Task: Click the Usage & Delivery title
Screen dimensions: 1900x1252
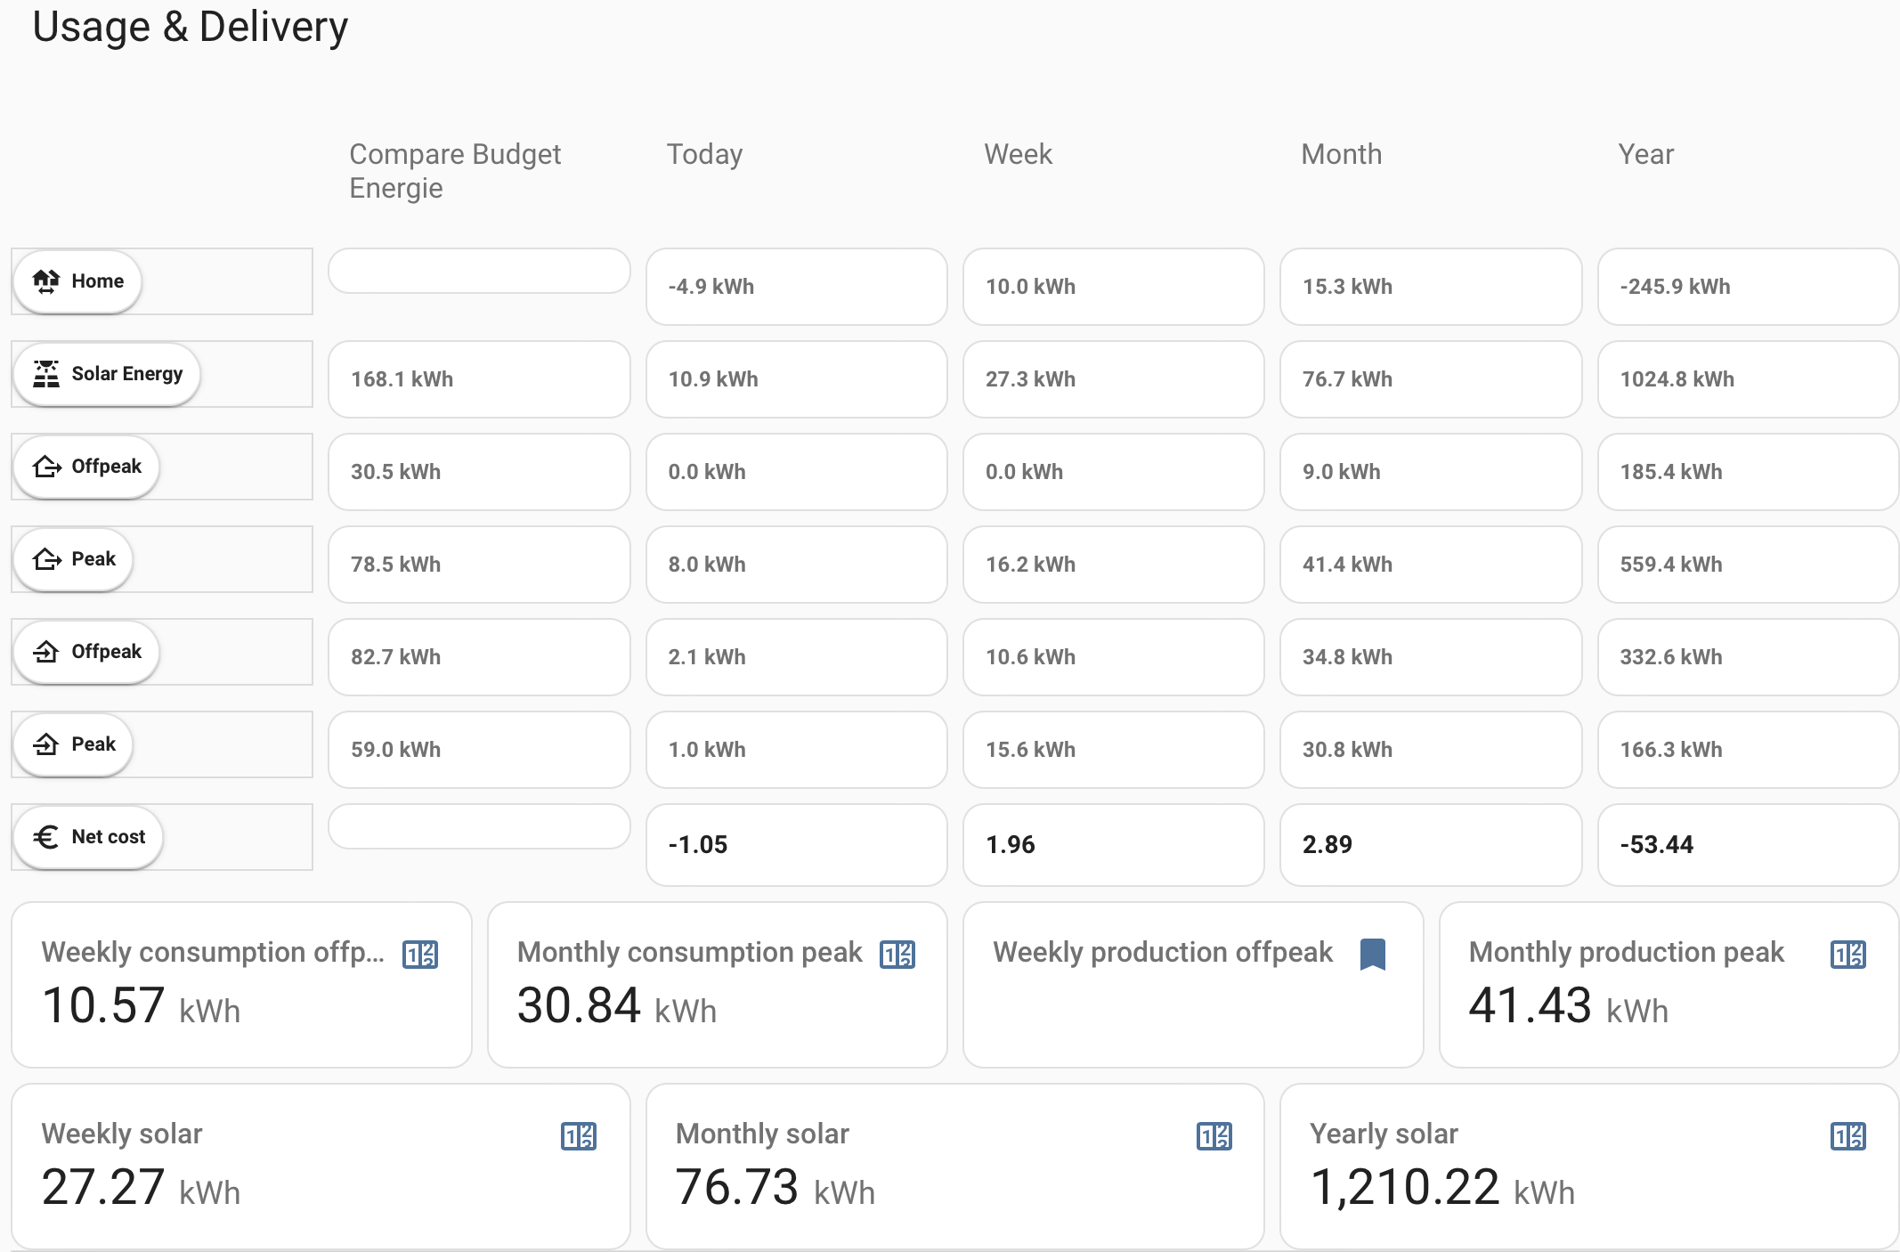Action: pos(190,27)
